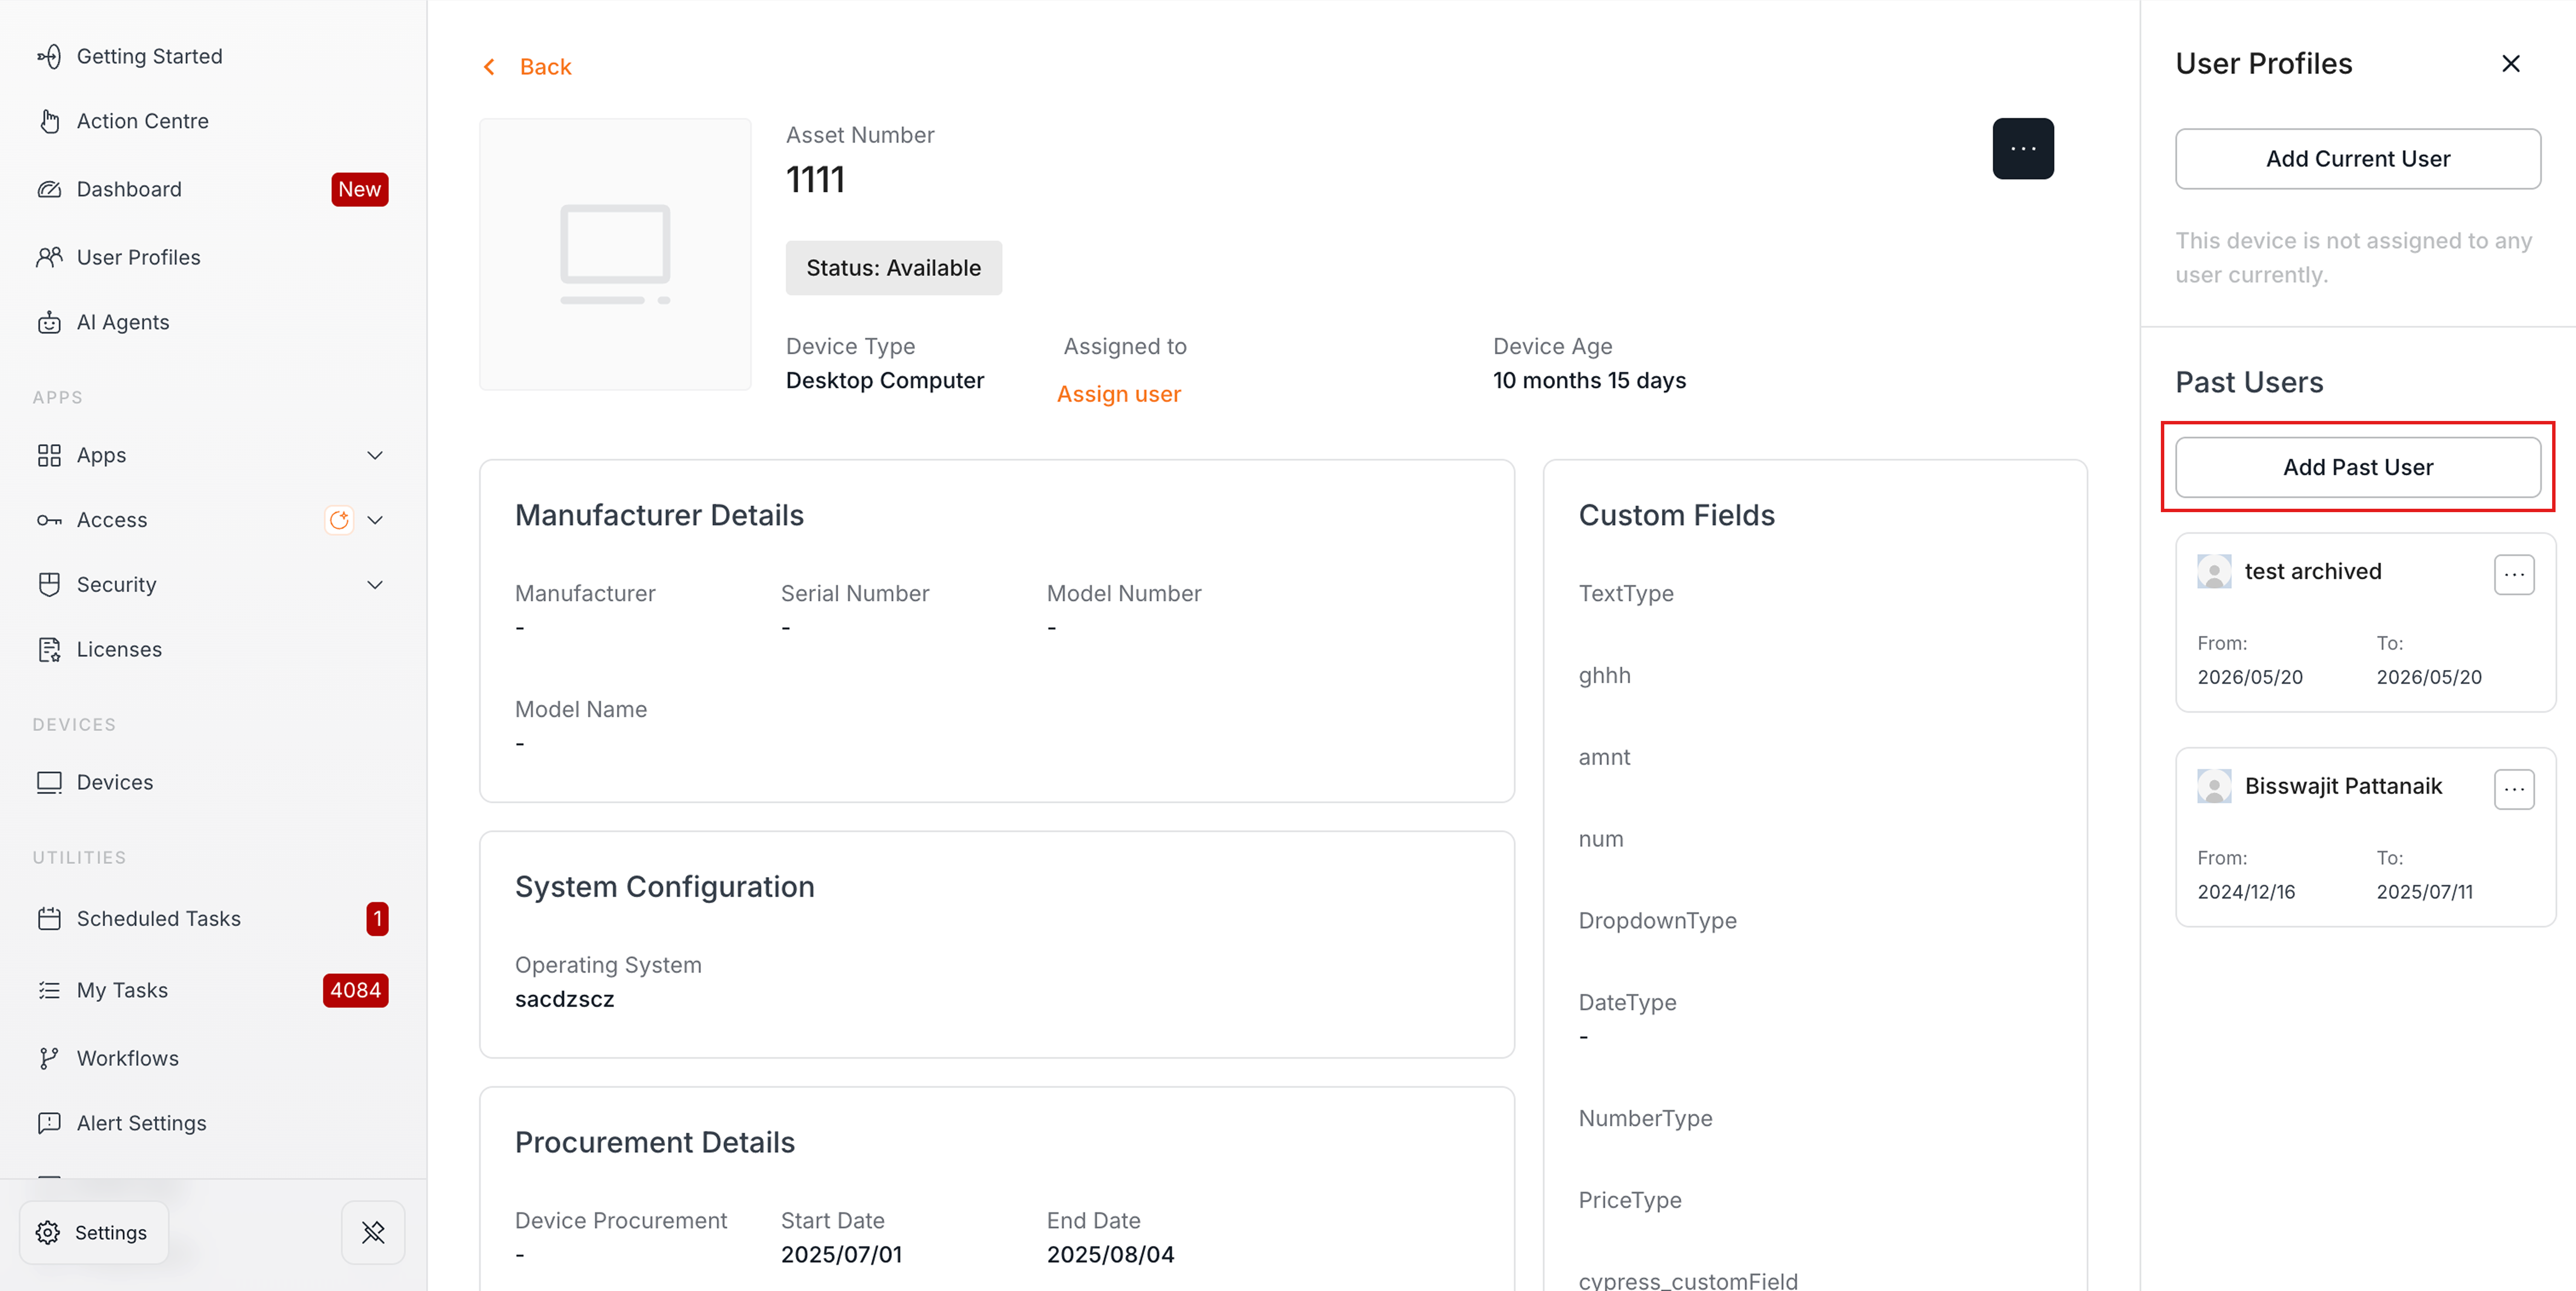2576x1291 pixels.
Task: Open Scheduled Tasks
Action: coord(158,918)
